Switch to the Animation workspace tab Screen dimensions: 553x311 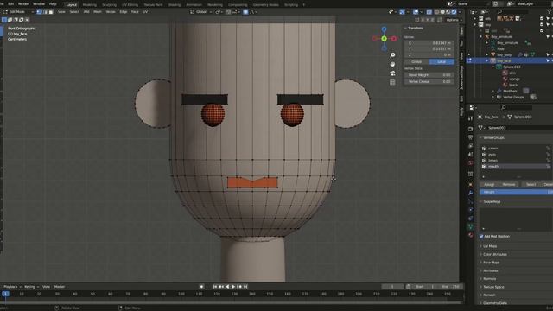click(x=194, y=4)
